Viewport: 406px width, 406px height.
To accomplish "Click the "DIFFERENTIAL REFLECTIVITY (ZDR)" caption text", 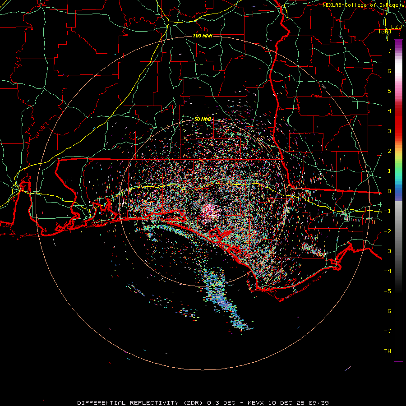I will click(141, 403).
